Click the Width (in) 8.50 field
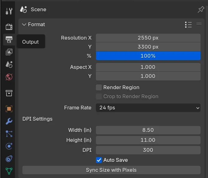This screenshot has width=208, height=178. pyautogui.click(x=148, y=130)
